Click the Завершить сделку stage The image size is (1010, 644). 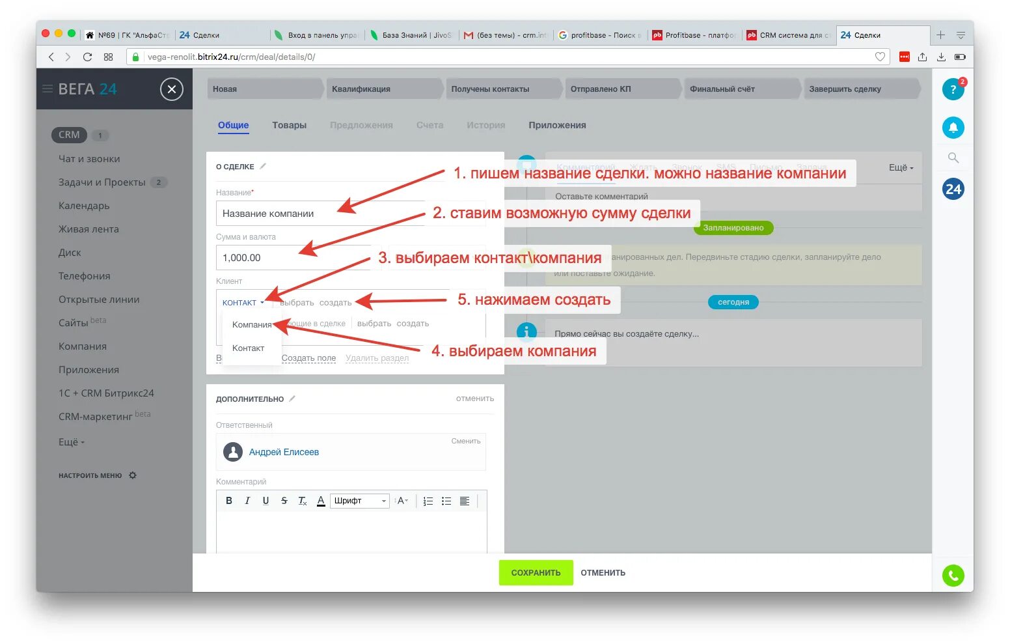862,89
